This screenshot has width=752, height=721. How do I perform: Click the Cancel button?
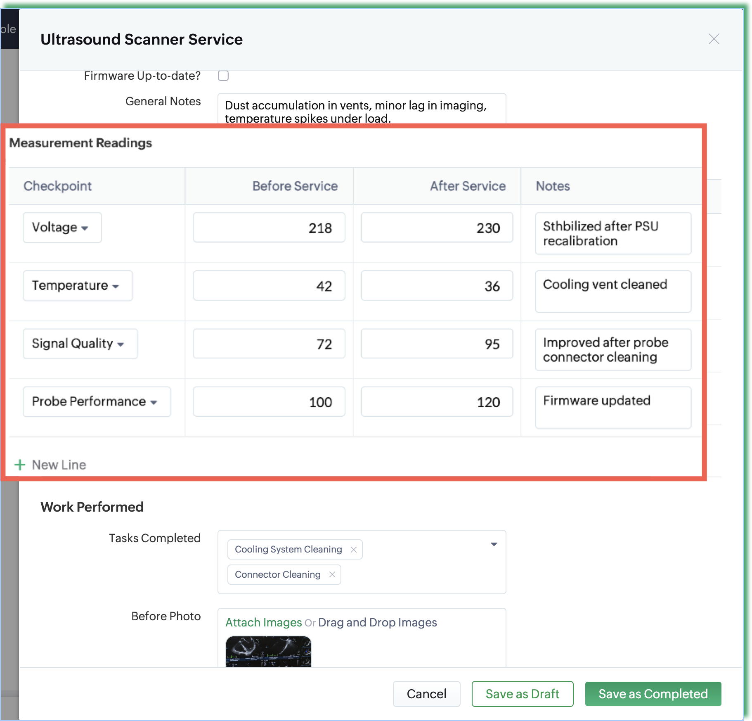426,694
